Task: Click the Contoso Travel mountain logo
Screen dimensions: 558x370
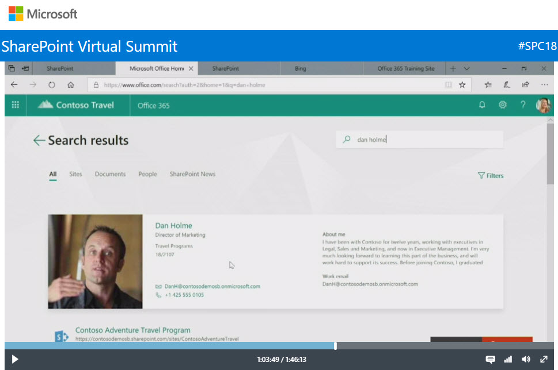Action: (x=45, y=105)
